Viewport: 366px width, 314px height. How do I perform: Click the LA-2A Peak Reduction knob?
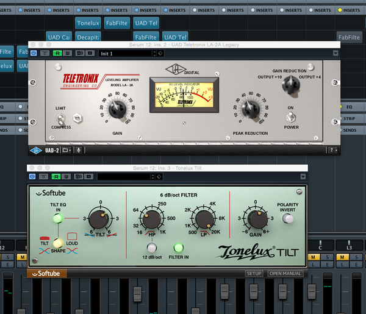(251, 109)
